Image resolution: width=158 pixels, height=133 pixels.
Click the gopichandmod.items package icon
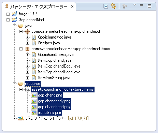27,49
